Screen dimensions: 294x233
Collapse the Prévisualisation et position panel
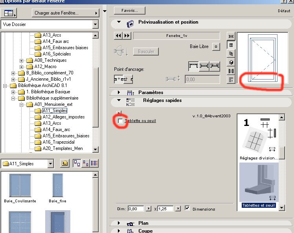click(x=119, y=22)
